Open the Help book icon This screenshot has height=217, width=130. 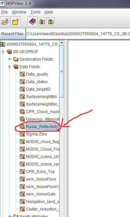click(x=32, y=22)
